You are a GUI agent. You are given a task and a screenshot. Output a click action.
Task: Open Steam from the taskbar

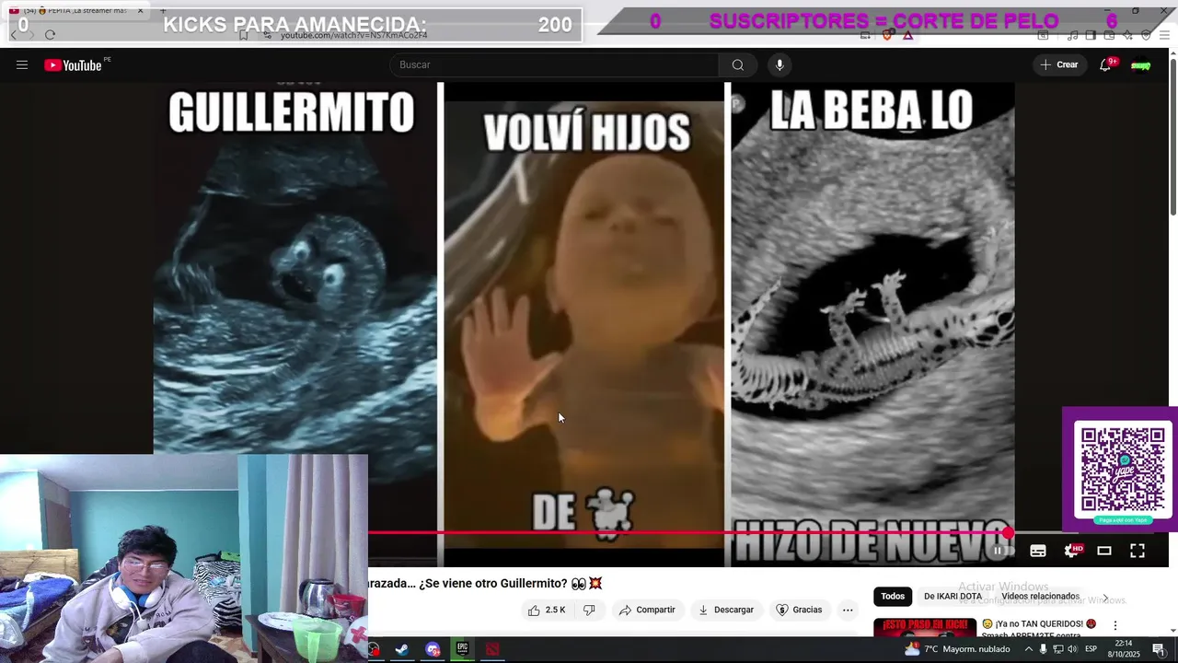402,649
